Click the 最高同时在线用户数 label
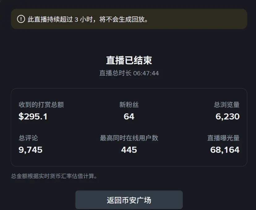Image resolution: width=256 pixels, height=210 pixels. [129, 138]
